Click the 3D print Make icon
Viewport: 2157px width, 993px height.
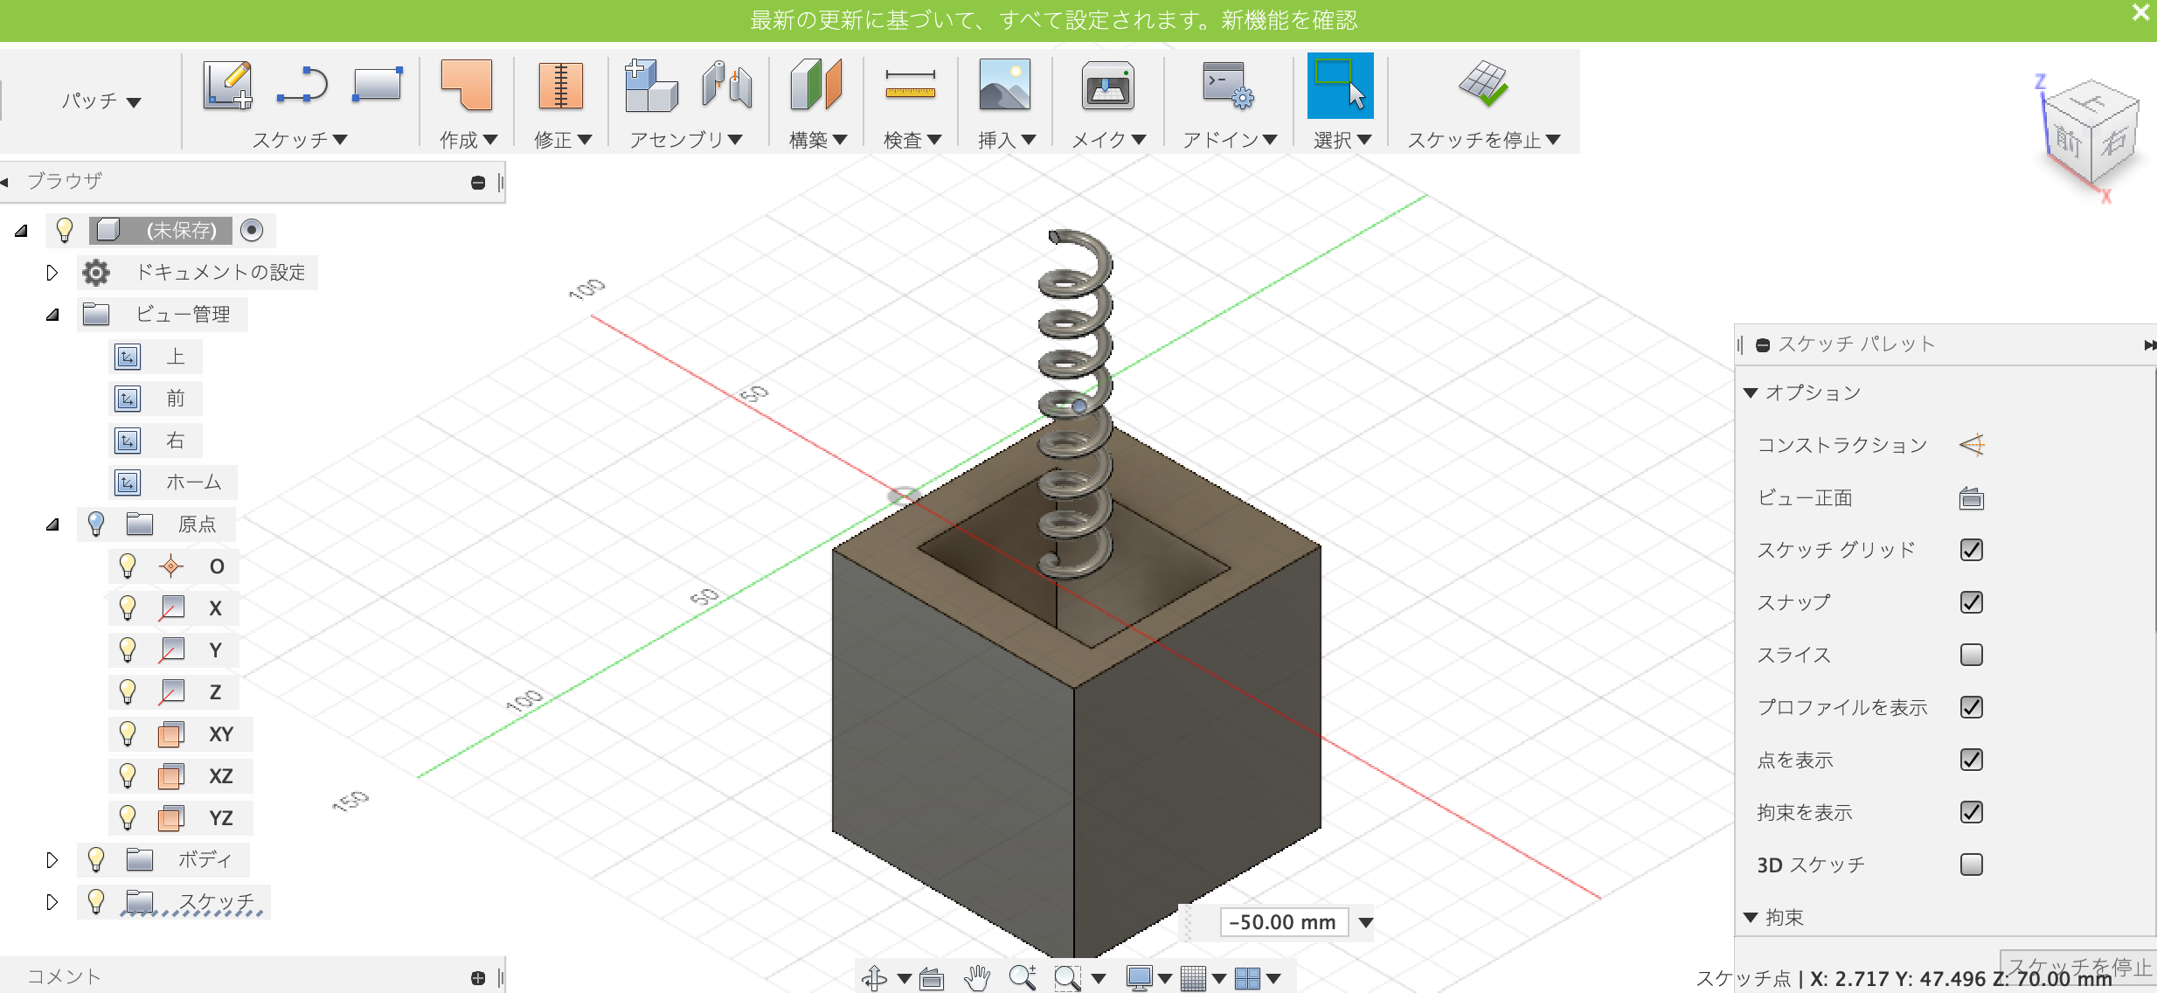(x=1107, y=85)
